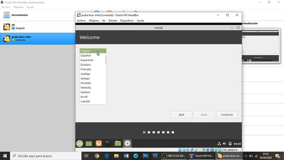The height and width of the screenshot is (160, 284).
Task: Open the Linux Mint start menu
Action: click(80, 144)
